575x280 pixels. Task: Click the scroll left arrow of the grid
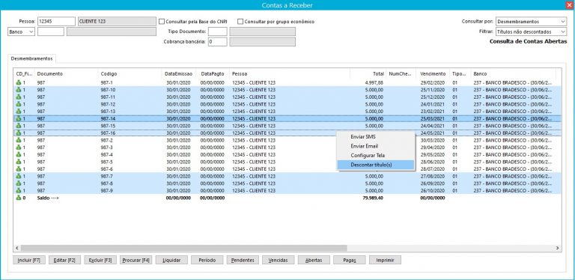pyautogui.click(x=16, y=248)
